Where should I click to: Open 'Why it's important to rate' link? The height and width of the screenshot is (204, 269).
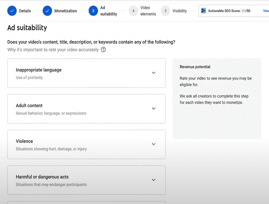[x=53, y=50]
